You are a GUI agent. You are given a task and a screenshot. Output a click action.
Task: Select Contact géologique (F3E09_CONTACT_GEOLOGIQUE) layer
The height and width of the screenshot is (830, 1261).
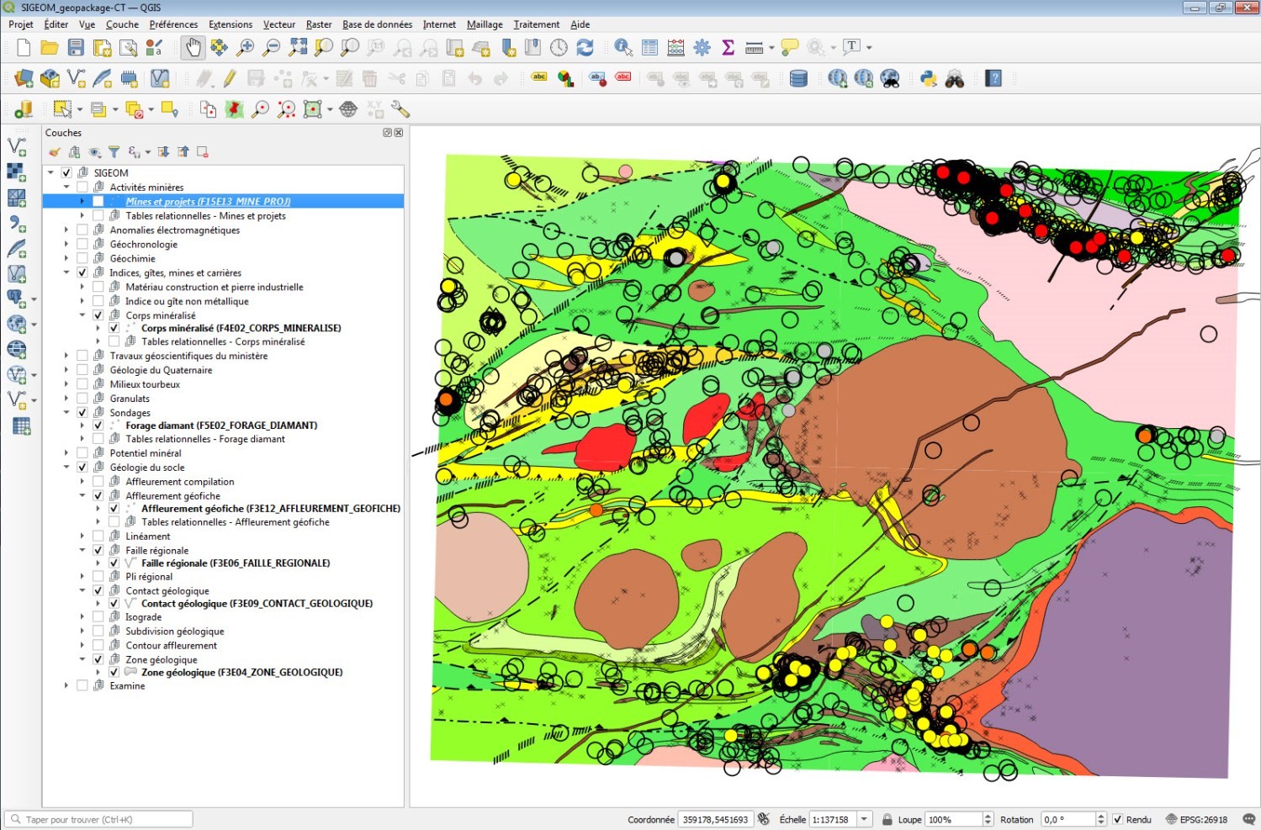coord(257,603)
